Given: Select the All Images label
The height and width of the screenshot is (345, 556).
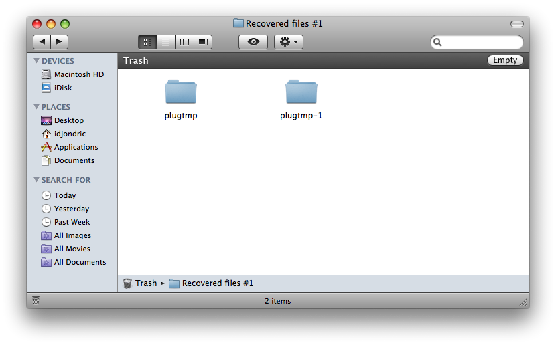Looking at the screenshot, I should click(72, 235).
